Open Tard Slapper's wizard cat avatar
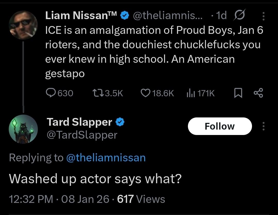The width and height of the screenshot is (278, 215). [23, 129]
